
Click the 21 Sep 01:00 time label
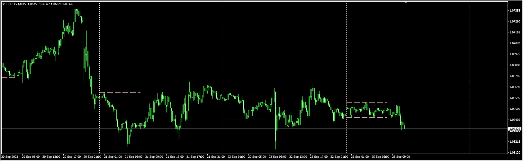click(113, 157)
